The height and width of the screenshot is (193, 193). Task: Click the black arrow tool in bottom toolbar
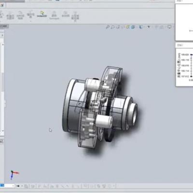(18, 186)
